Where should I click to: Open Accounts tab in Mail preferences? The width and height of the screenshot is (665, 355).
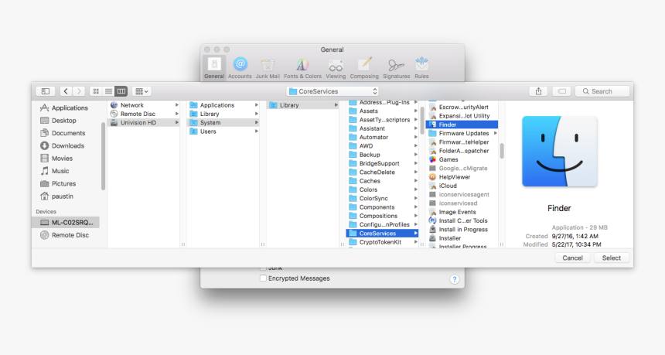(240, 68)
